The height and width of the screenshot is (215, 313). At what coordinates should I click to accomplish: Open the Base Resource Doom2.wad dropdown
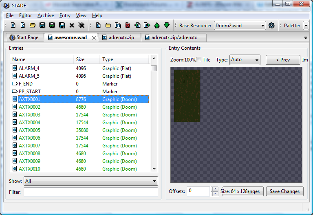[240, 26]
